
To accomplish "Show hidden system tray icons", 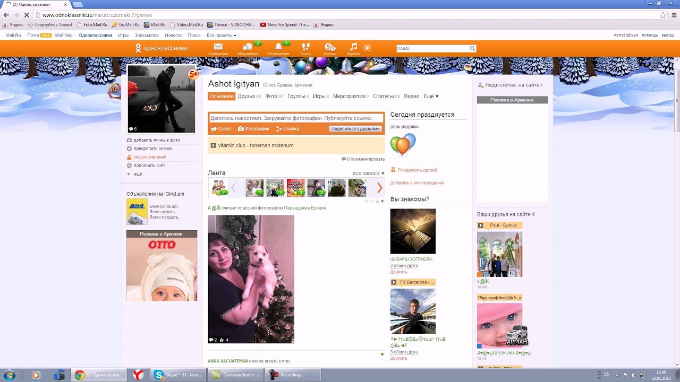I will [616, 375].
